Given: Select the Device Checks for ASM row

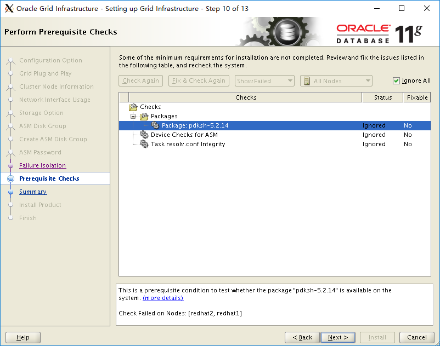Looking at the screenshot, I should click(x=275, y=135).
